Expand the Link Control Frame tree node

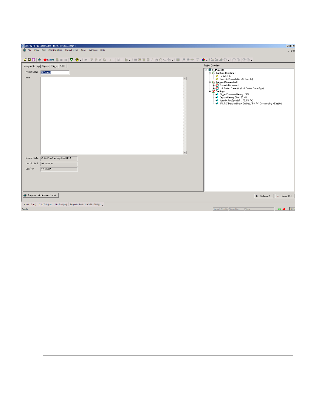[214, 88]
